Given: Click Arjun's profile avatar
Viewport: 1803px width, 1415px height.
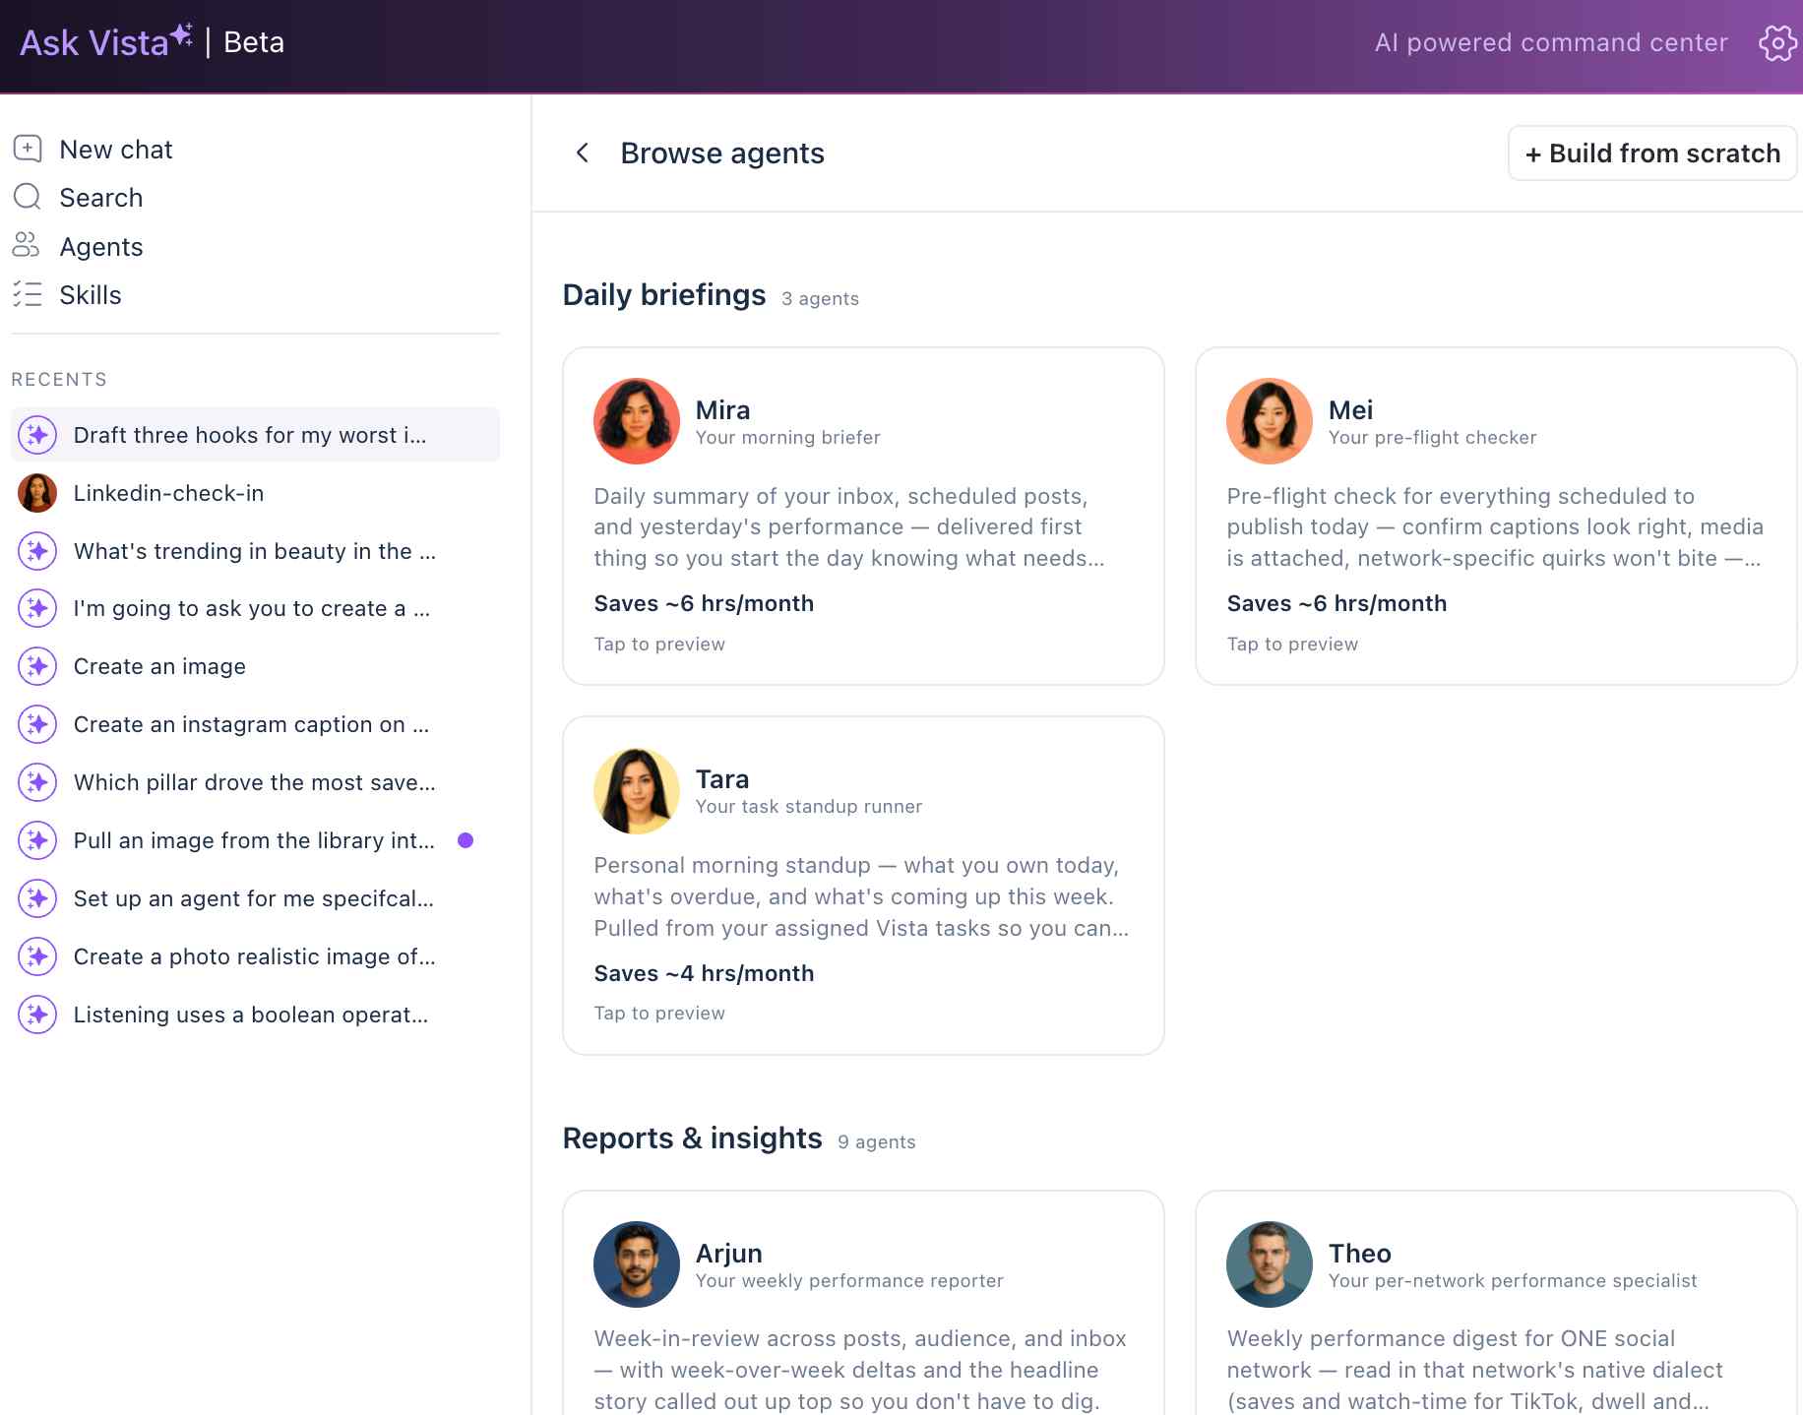Looking at the screenshot, I should point(637,1264).
